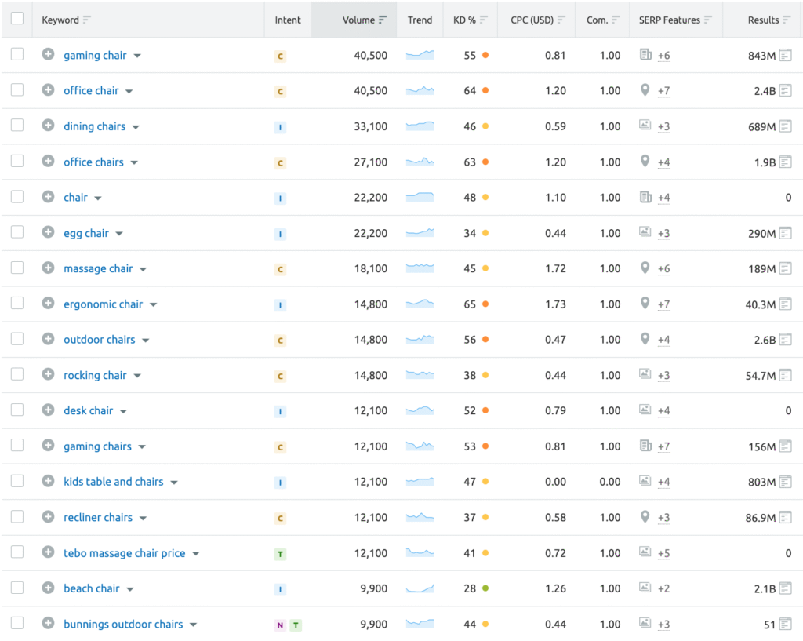Click the +7 SERP features link for gaming chairs
The width and height of the screenshot is (803, 641).
pyautogui.click(x=663, y=446)
